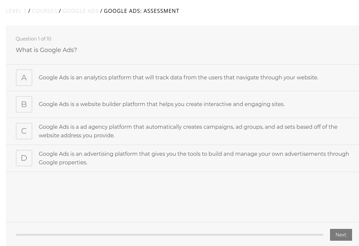Click the slash separator before GOOGLE ADS: ASSESSMENT
Image resolution: width=359 pixels, height=246 pixels.
[101, 11]
